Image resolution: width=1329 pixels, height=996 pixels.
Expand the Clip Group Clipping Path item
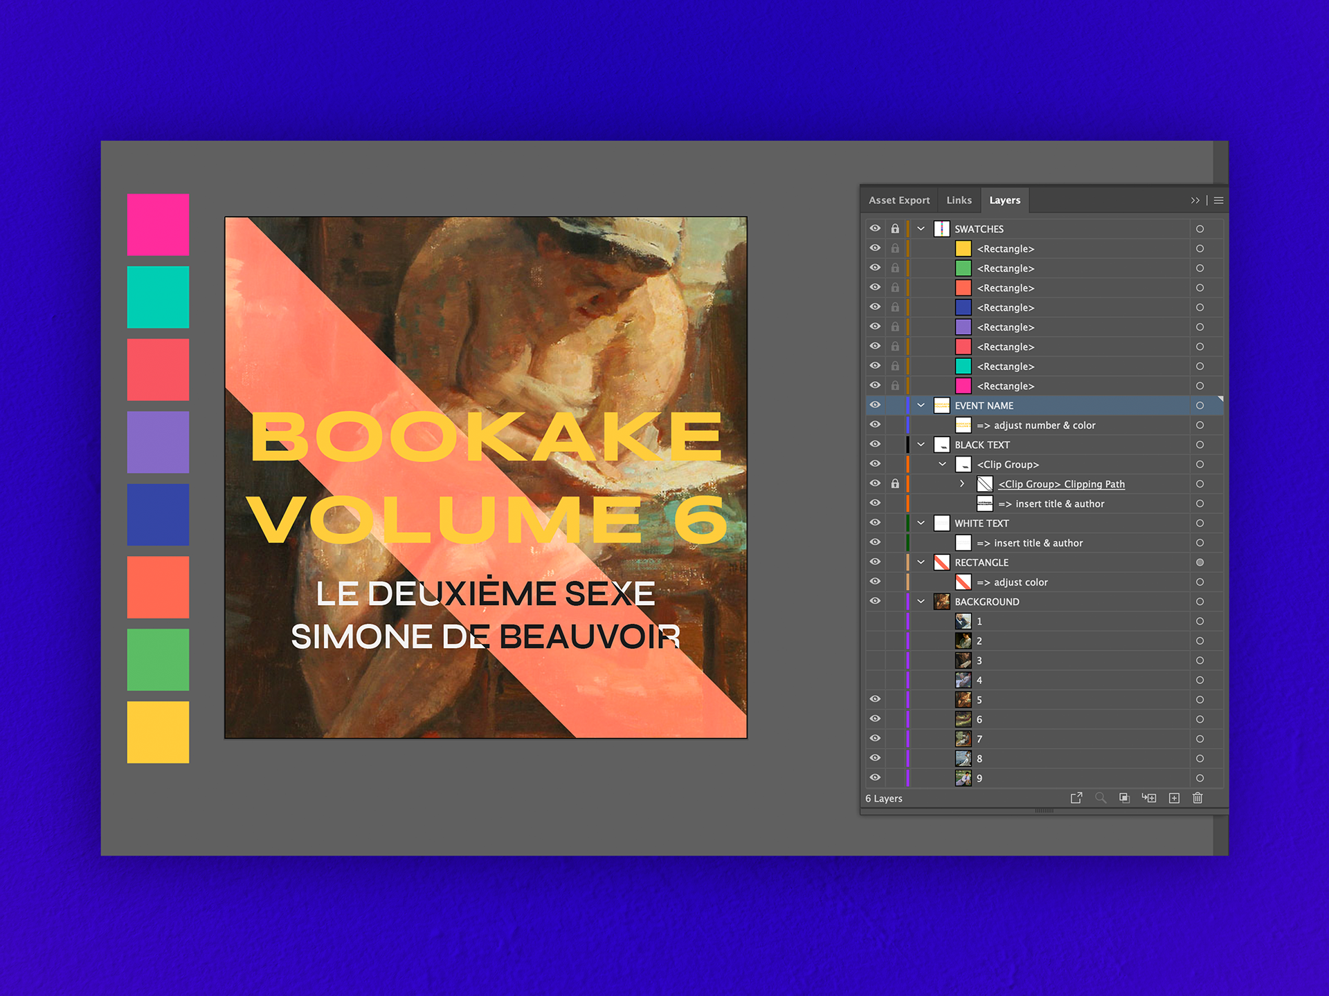pos(962,484)
